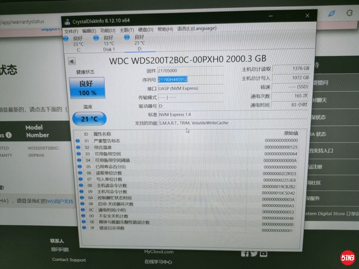Screen dimensions: 359x269
Task: Click the leaf icon in browser toolbar
Action: [331, 13]
